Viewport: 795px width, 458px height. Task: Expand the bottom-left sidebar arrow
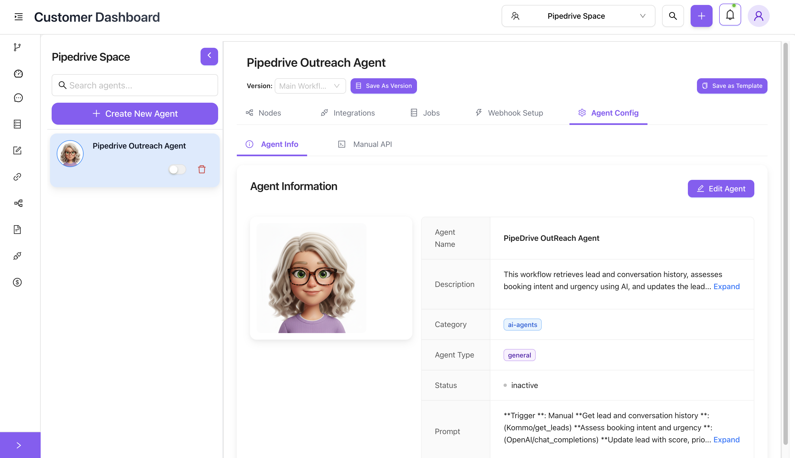click(19, 445)
